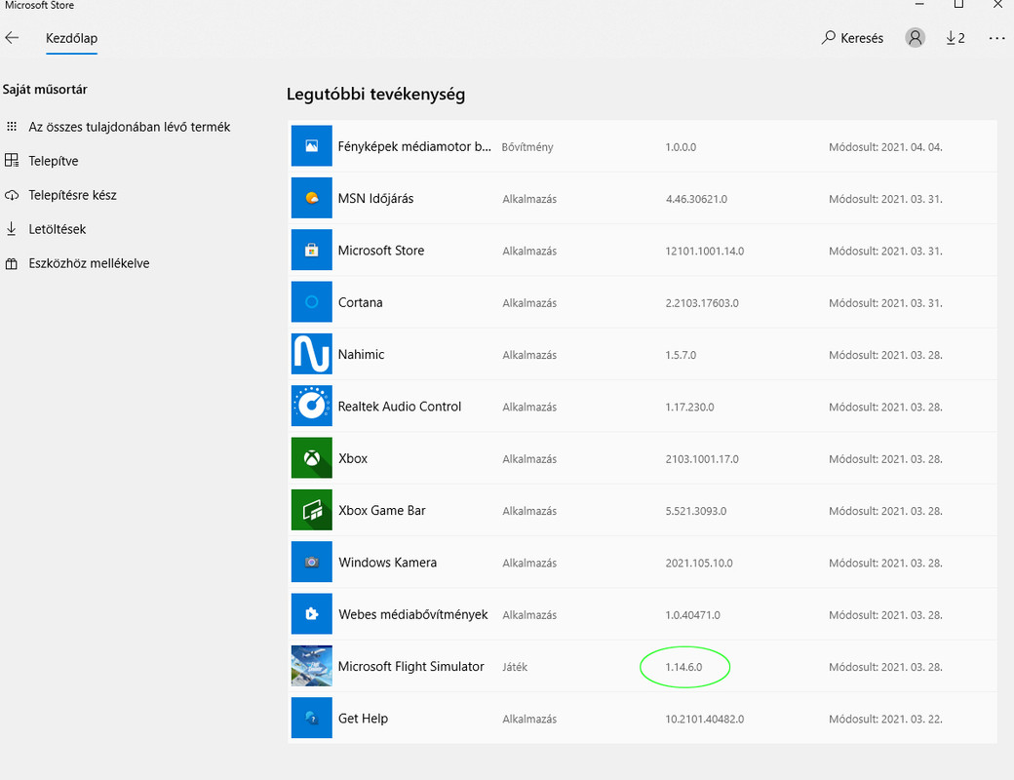
Task: Click the cloud icon for Telepítésre kész
Action: pos(12,195)
